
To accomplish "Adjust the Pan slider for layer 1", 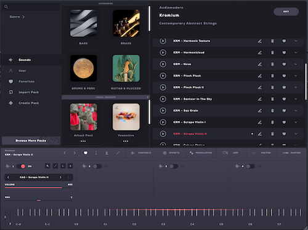I will coord(39,200).
